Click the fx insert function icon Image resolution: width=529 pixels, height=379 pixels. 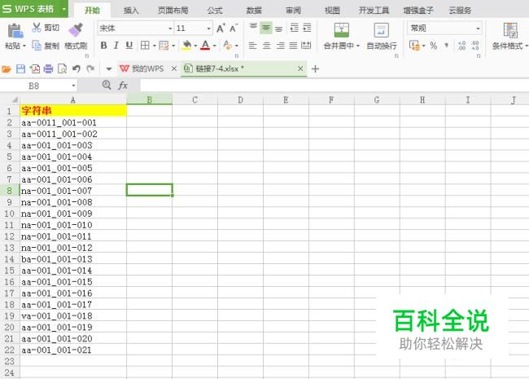pyautogui.click(x=123, y=86)
